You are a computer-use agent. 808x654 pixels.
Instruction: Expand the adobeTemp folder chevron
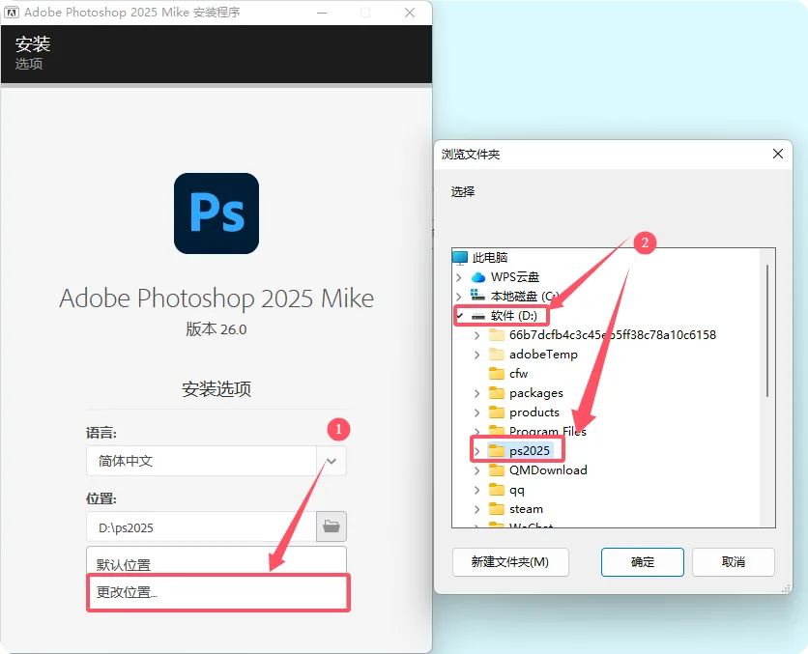point(477,355)
